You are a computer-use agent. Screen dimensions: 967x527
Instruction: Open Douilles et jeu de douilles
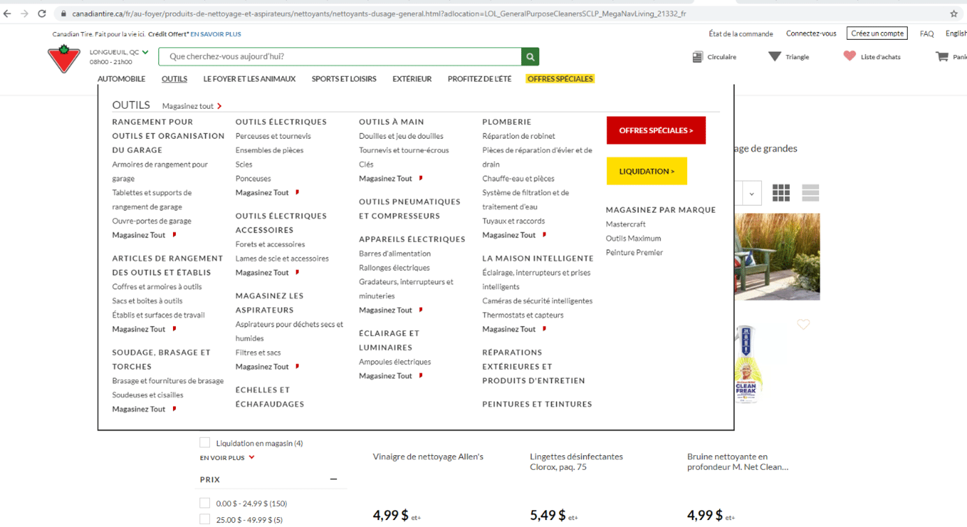click(401, 136)
